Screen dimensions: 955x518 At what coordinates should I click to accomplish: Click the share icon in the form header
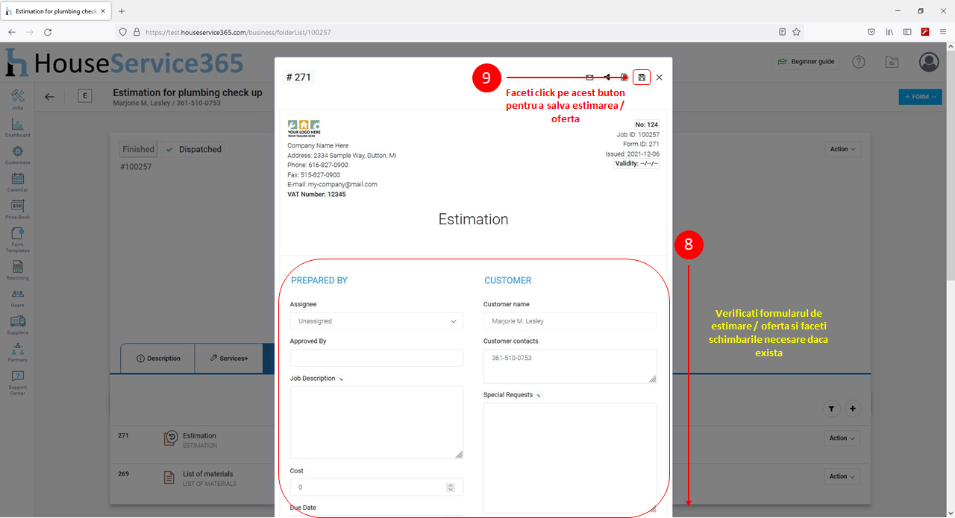point(607,77)
